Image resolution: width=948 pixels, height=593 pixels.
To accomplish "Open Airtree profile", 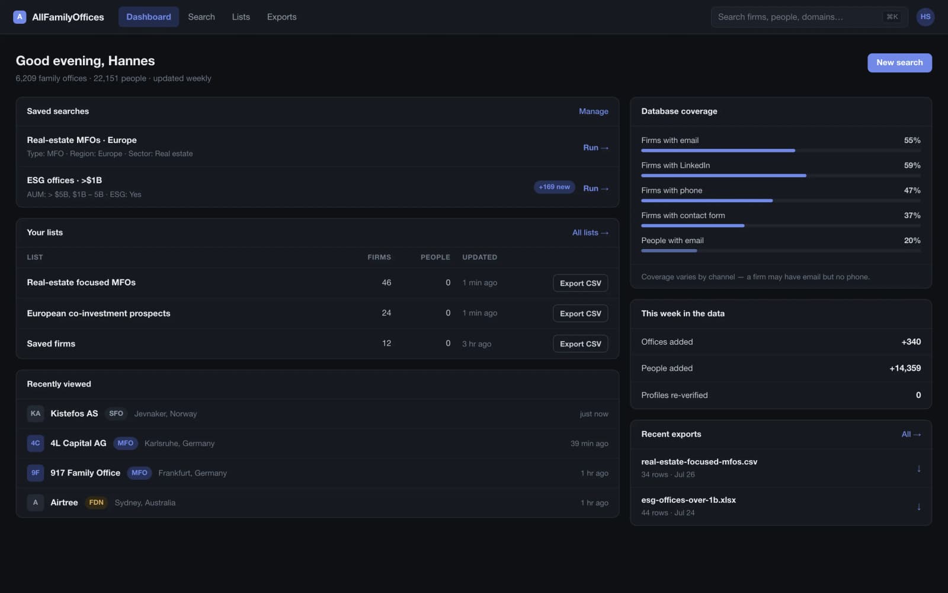I will [64, 502].
